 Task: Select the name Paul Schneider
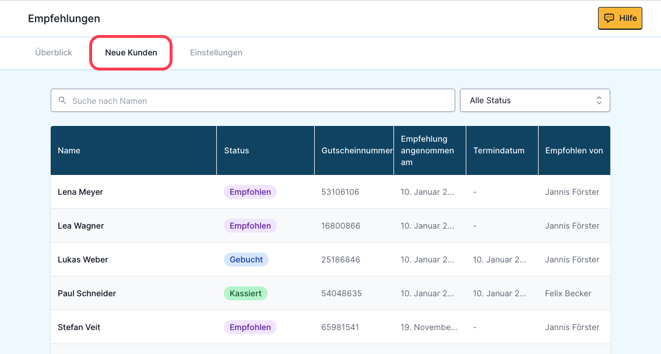[86, 293]
